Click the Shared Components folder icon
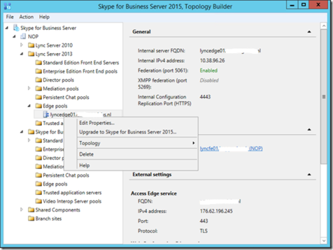 coord(31,209)
